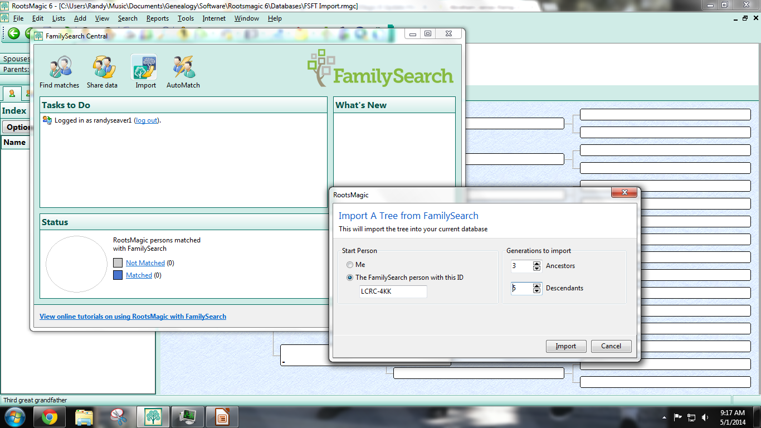The height and width of the screenshot is (428, 761).
Task: Open the Reports menu
Action: click(x=158, y=18)
